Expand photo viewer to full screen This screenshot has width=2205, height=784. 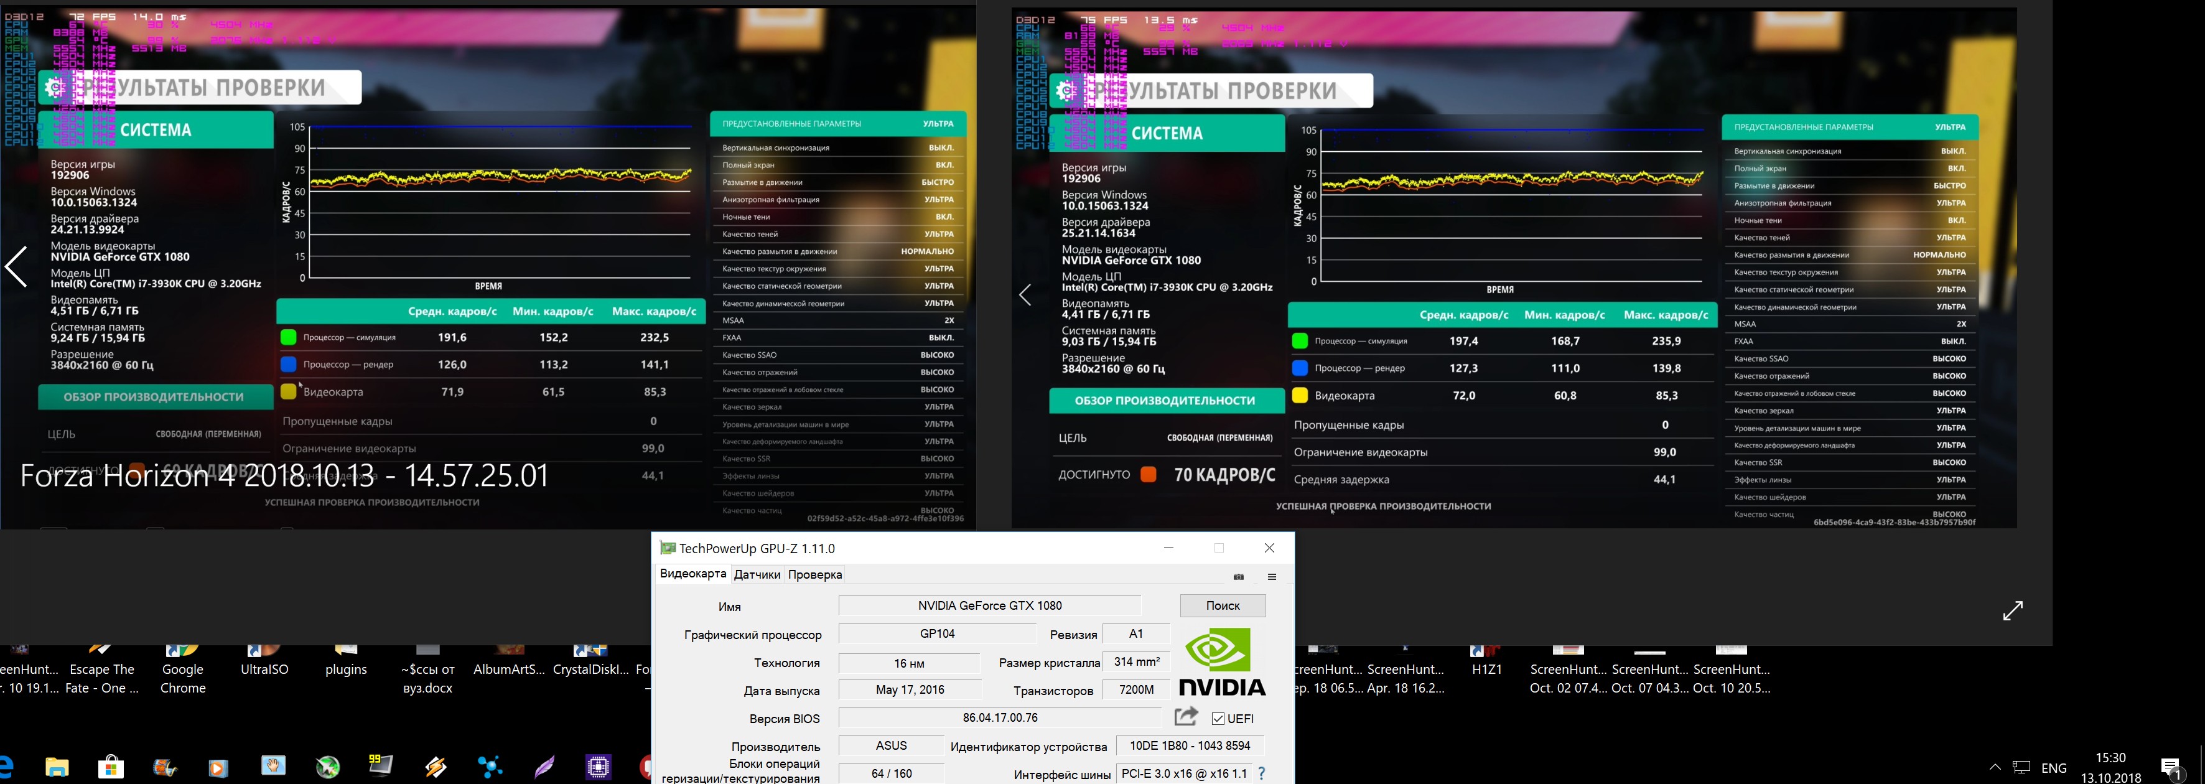point(2012,610)
